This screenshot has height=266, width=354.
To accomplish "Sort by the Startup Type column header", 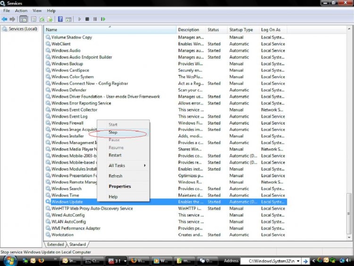I will coord(243,30).
